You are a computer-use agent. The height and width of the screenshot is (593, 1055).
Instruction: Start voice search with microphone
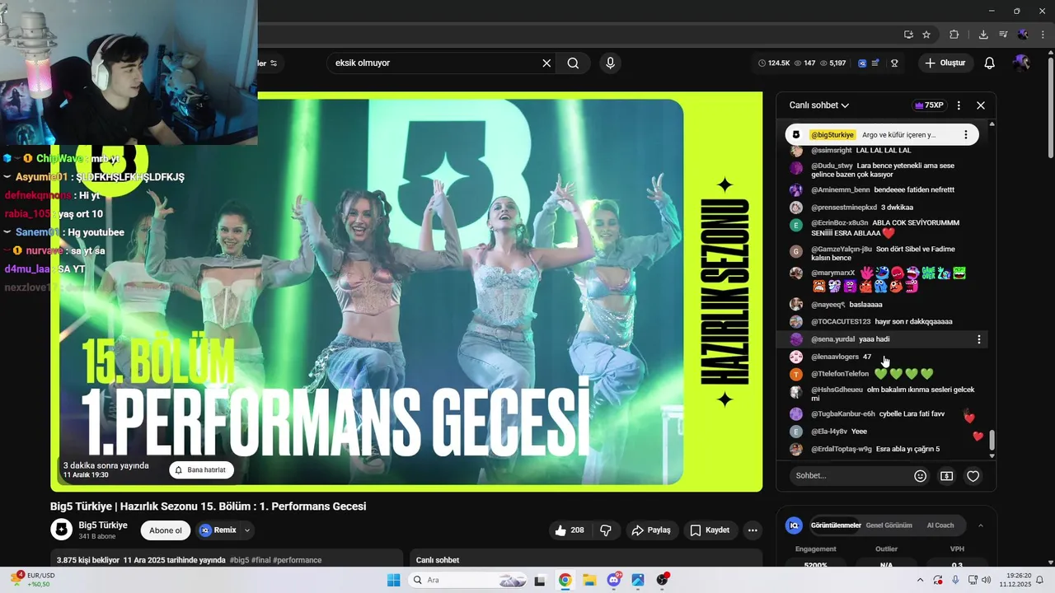tap(610, 63)
